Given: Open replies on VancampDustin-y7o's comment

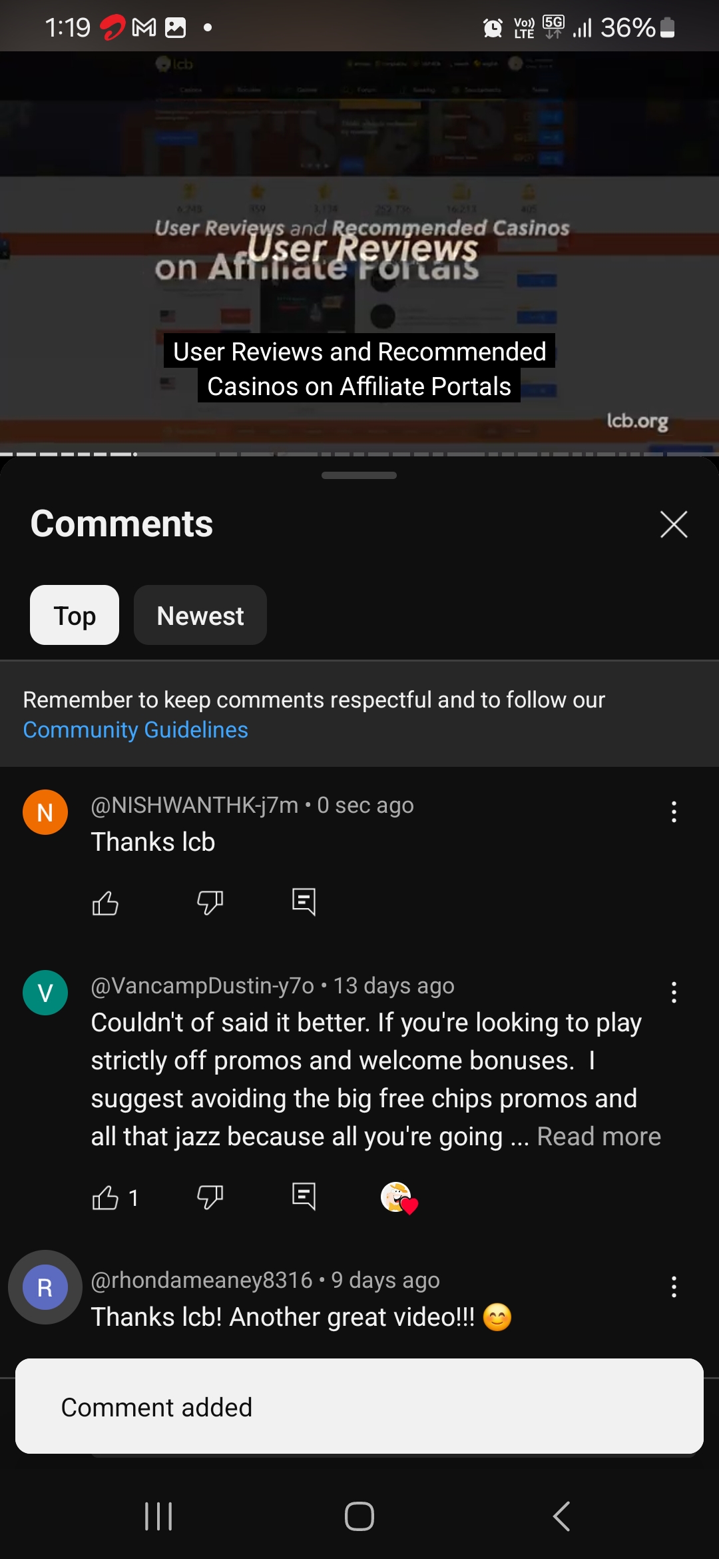Looking at the screenshot, I should coord(304,1197).
